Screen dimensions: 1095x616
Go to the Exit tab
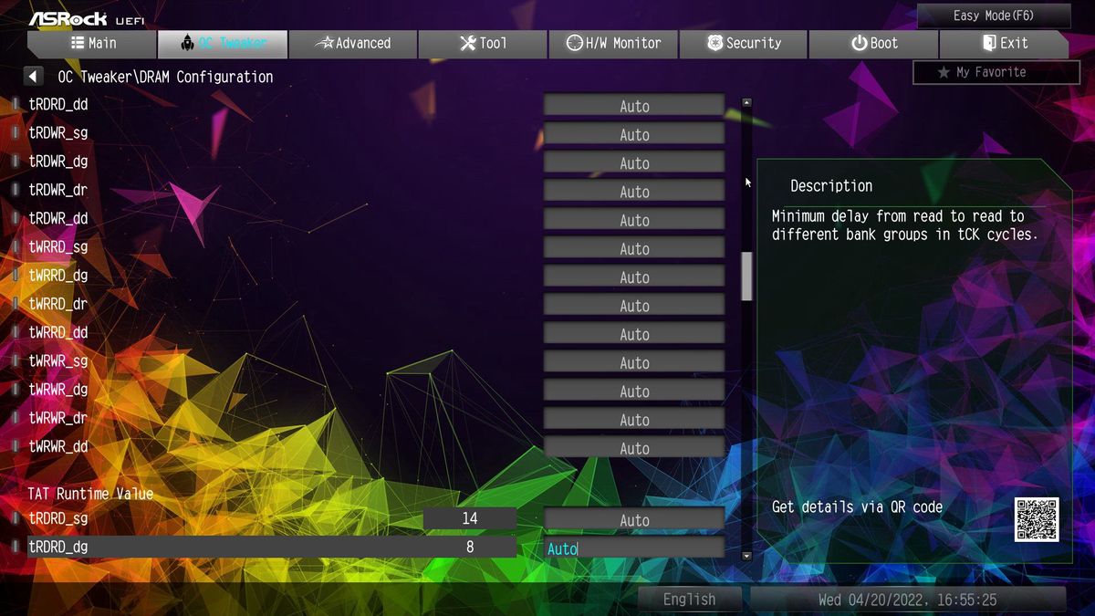[1004, 43]
